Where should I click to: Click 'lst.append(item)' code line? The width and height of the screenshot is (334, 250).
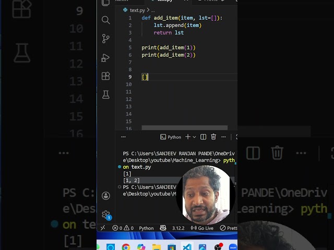(x=177, y=26)
